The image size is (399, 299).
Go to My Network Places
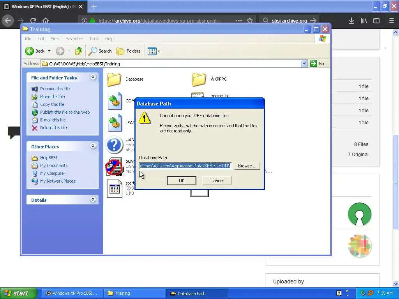pos(58,181)
